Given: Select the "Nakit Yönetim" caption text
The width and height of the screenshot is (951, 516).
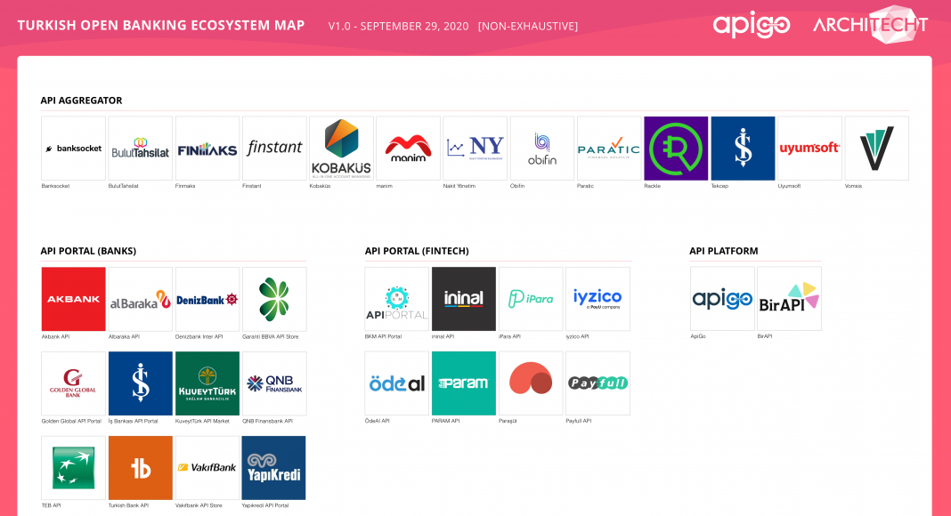Looking at the screenshot, I should click(x=459, y=186).
